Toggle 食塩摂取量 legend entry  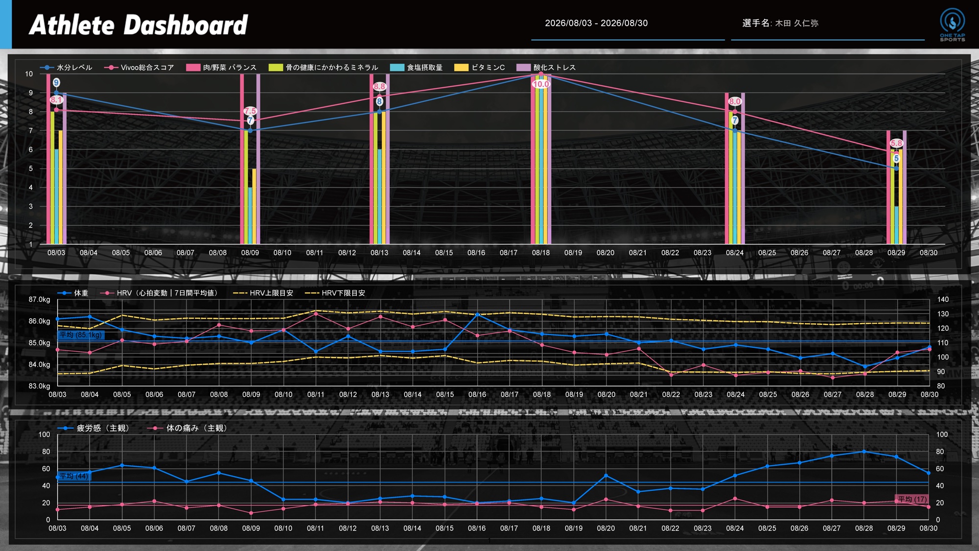pyautogui.click(x=416, y=68)
